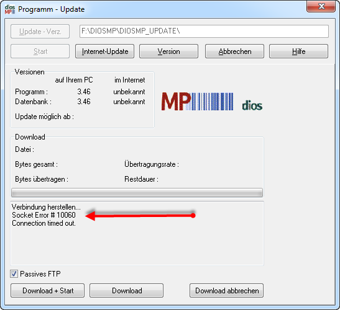
Task: Click the Update - Verz. button
Action: pos(40,32)
